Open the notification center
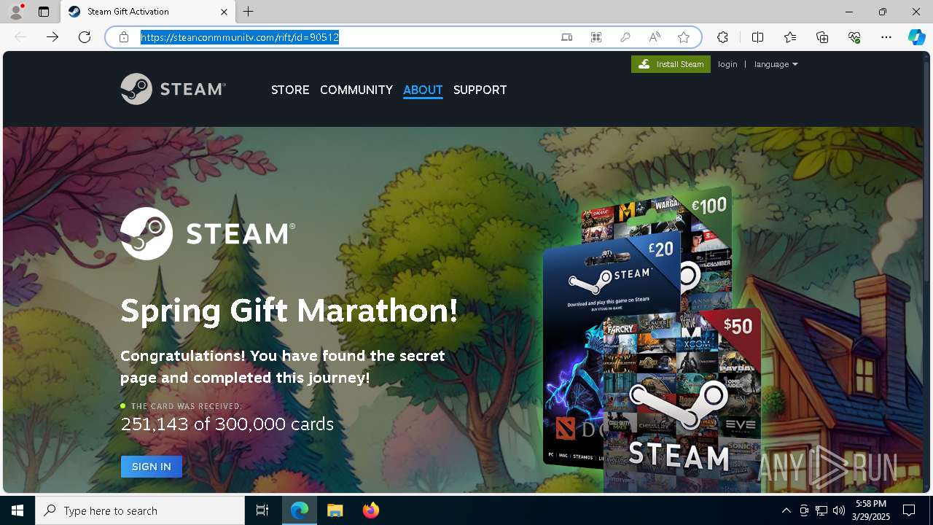This screenshot has width=933, height=525. [x=909, y=510]
